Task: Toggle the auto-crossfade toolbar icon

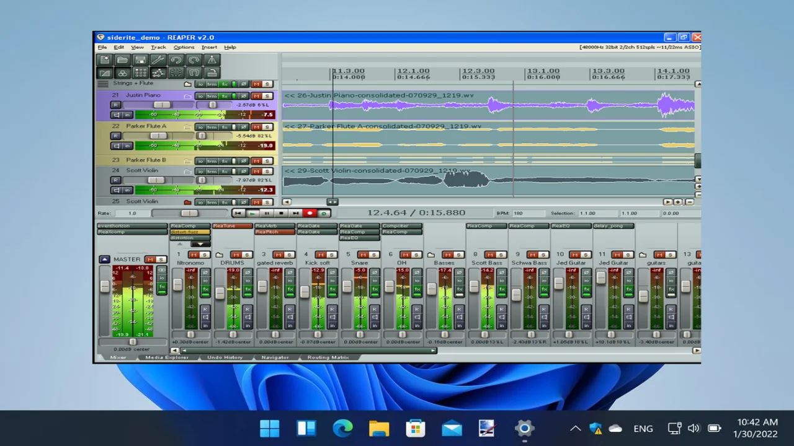Action: coord(104,73)
